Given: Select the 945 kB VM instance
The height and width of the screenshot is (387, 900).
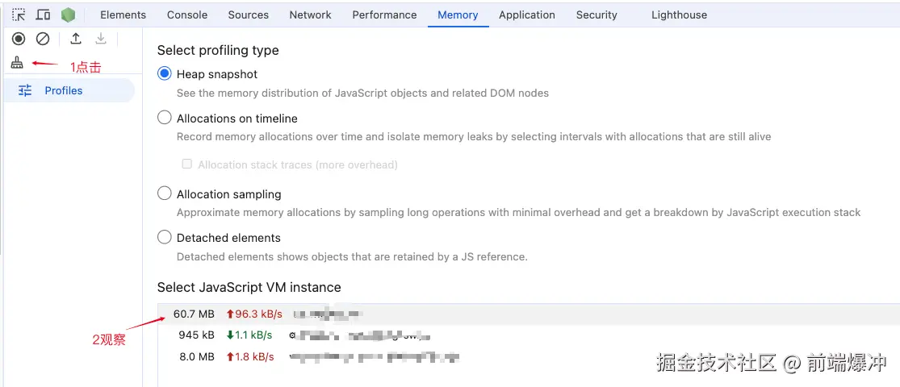Looking at the screenshot, I should point(323,335).
